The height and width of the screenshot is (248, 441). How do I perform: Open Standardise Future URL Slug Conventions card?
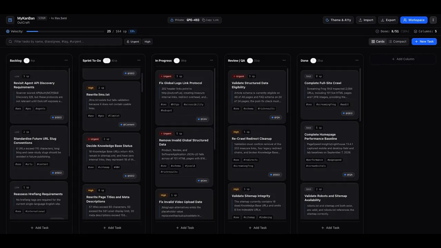point(39,152)
